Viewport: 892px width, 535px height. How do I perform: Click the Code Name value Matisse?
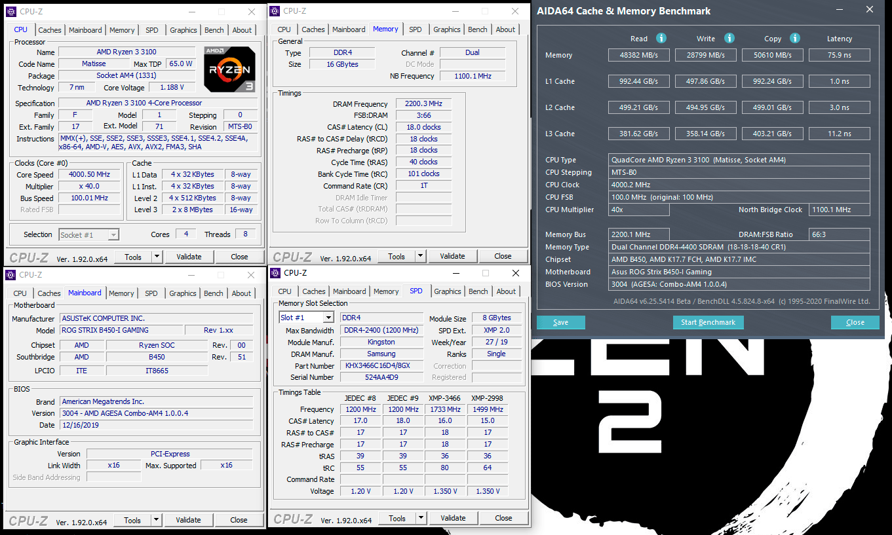click(94, 64)
